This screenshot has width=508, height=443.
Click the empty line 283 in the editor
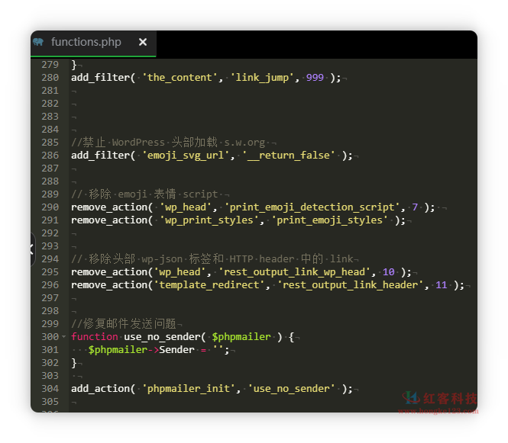pyautogui.click(x=229, y=117)
